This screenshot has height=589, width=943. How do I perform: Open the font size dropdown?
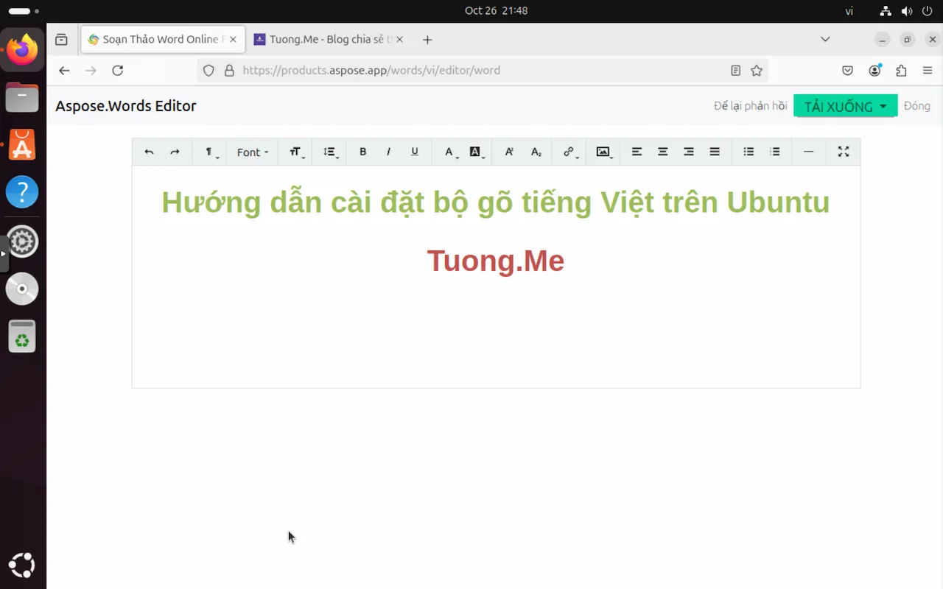click(x=297, y=152)
